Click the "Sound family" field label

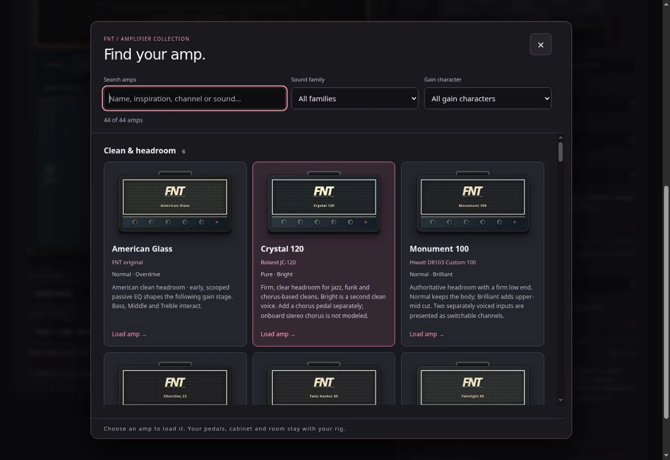pos(308,79)
